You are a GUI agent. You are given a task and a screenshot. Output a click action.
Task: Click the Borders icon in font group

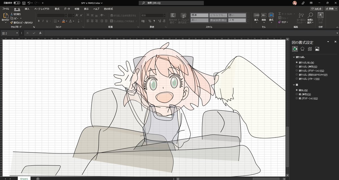(55, 21)
